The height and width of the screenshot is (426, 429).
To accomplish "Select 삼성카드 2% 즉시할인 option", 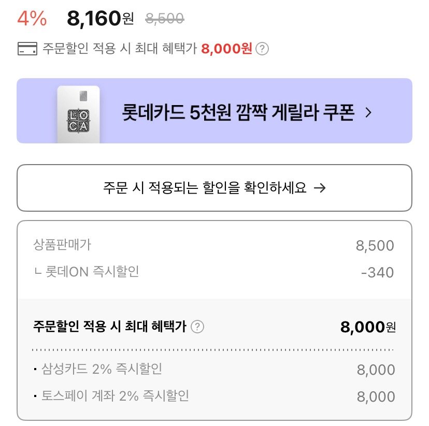I will tap(101, 369).
